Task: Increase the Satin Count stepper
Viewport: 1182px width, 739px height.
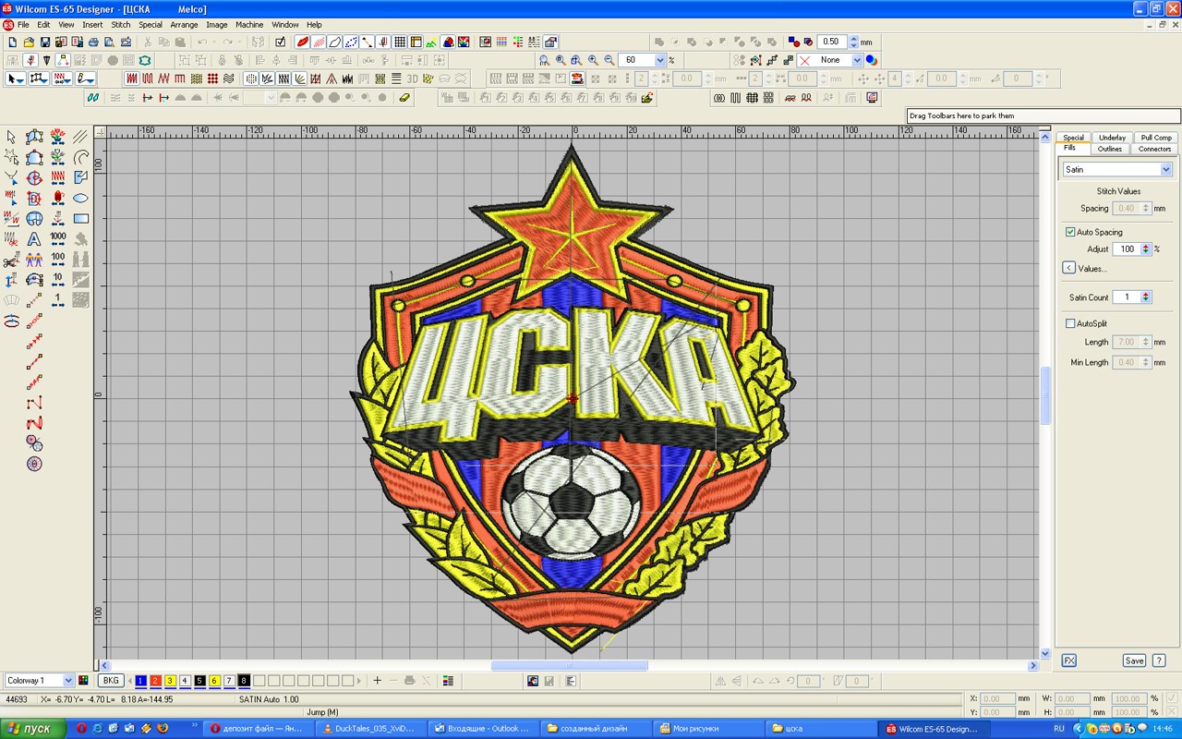Action: point(1146,295)
